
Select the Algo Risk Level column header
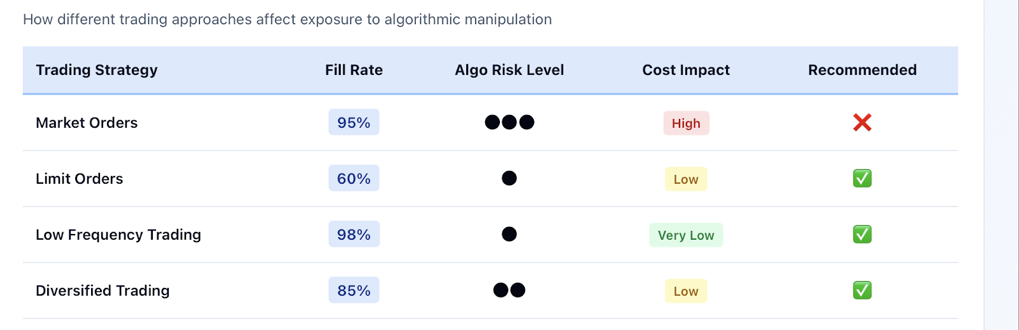point(509,70)
